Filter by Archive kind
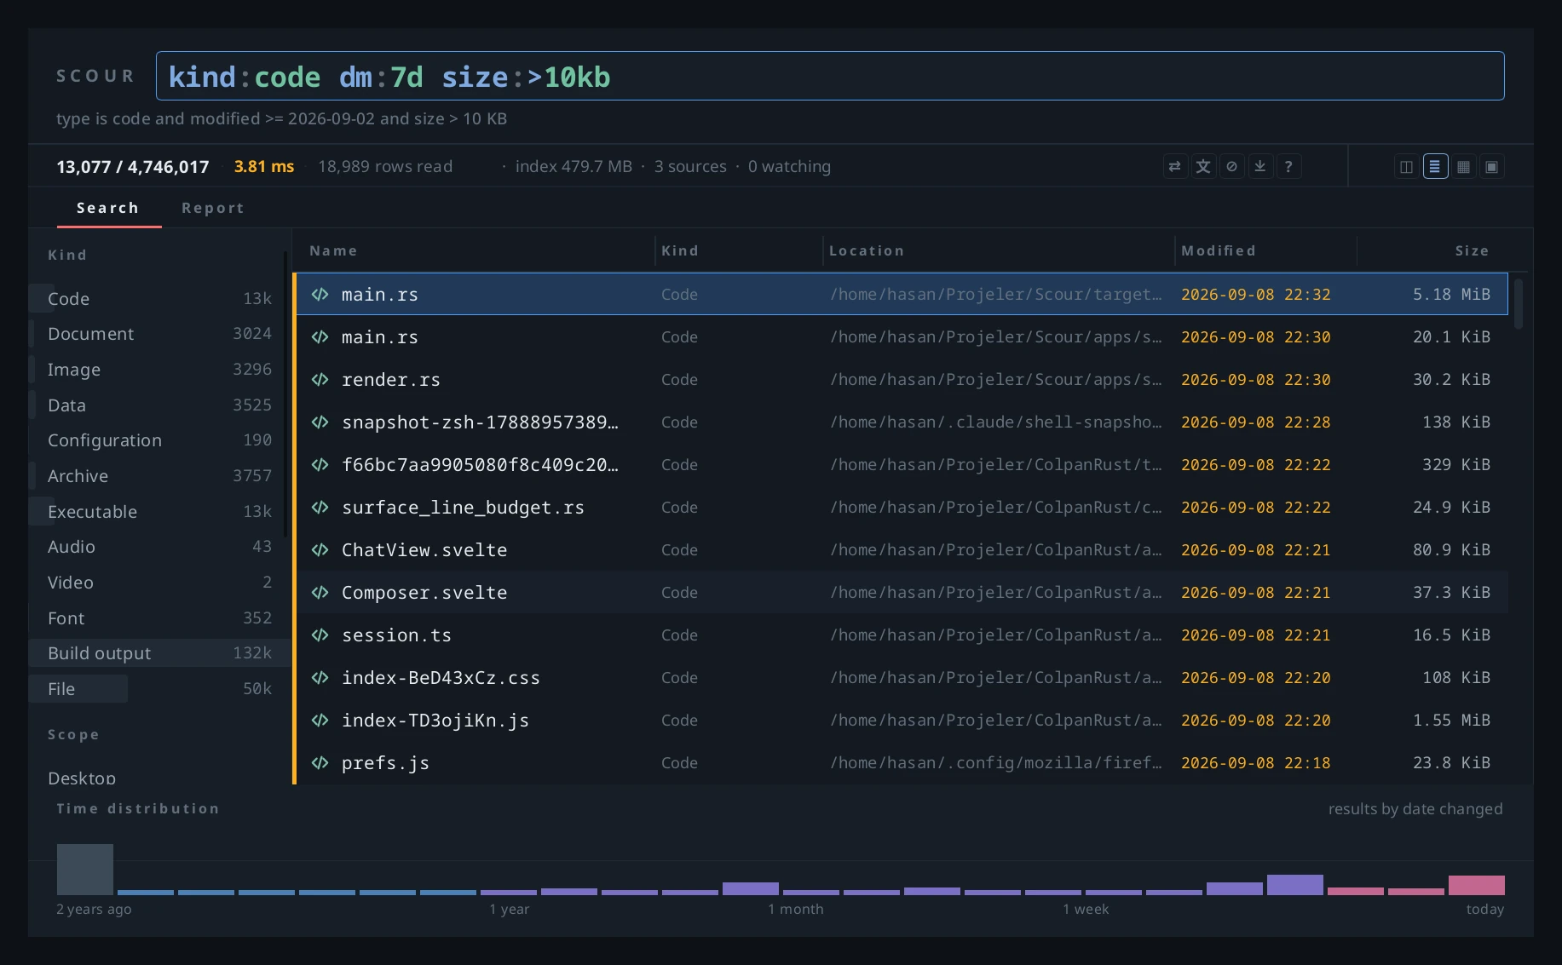 (159, 476)
